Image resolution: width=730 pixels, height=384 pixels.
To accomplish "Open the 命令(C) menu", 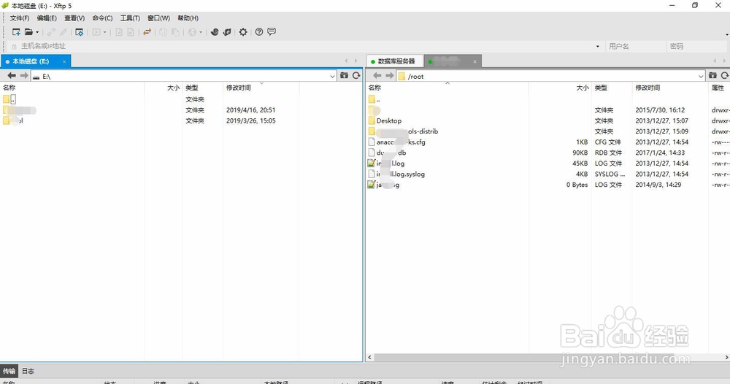I will (x=102, y=18).
